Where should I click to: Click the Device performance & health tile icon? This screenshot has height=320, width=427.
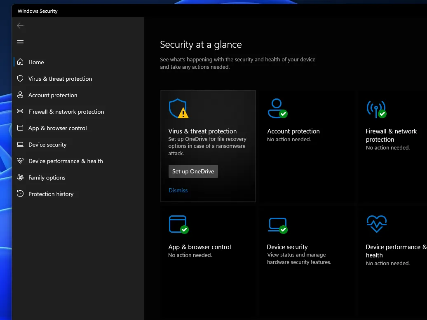tap(376, 224)
